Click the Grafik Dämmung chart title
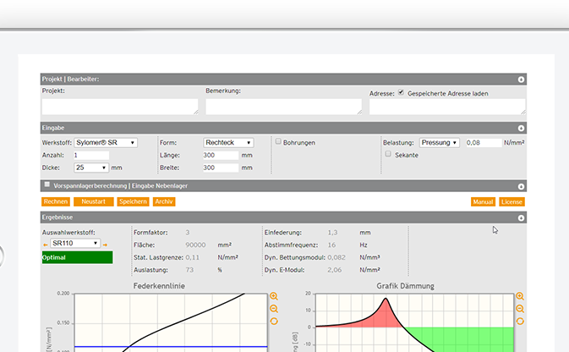The width and height of the screenshot is (569, 352). pos(405,286)
